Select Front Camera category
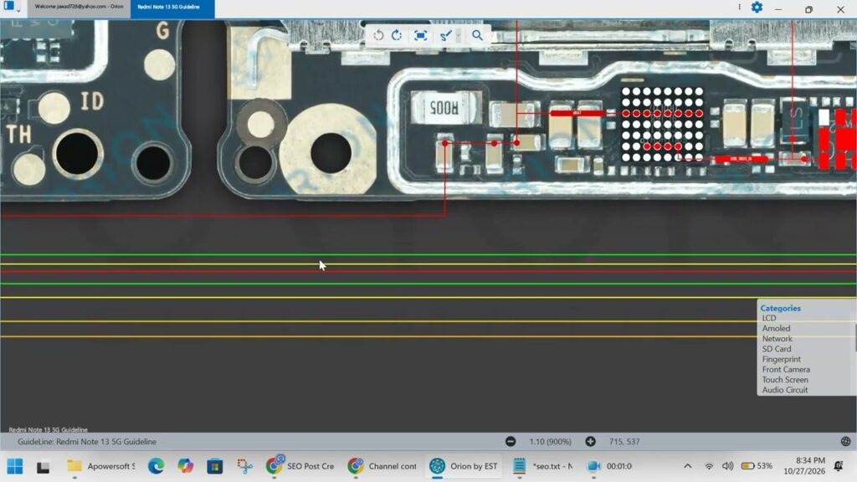This screenshot has width=857, height=482. coord(786,369)
